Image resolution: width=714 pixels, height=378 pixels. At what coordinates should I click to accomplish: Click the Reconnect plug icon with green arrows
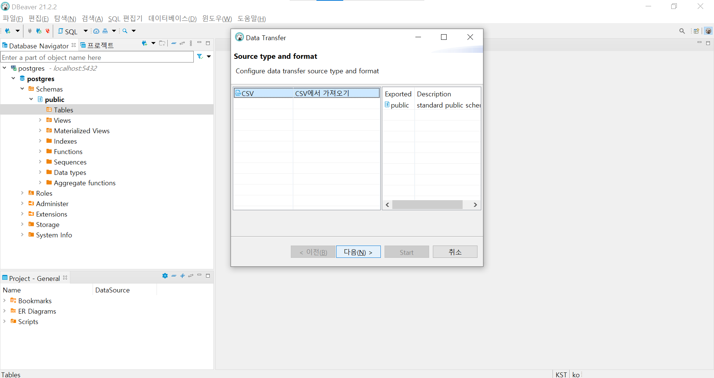(x=39, y=31)
